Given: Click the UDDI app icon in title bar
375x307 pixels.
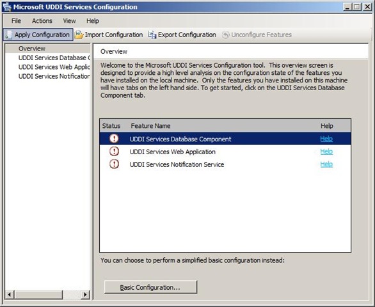Looking at the screenshot, I should [x=7, y=7].
